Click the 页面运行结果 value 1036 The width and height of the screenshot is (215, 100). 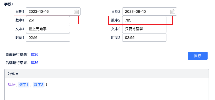[35, 54]
